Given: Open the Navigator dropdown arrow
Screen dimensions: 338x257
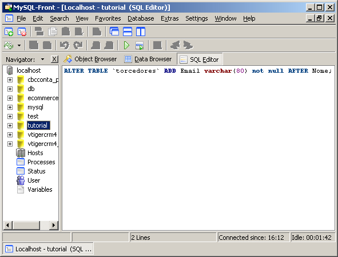Looking at the screenshot, I should [x=43, y=59].
